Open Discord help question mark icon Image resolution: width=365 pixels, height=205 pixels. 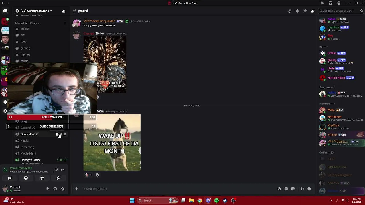pos(339,3)
